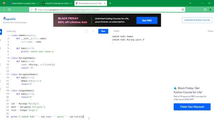The width and height of the screenshot is (214, 120).
Task: Click 'Black Friday: Get Python Course for Life!' heading
Action: 188,90
